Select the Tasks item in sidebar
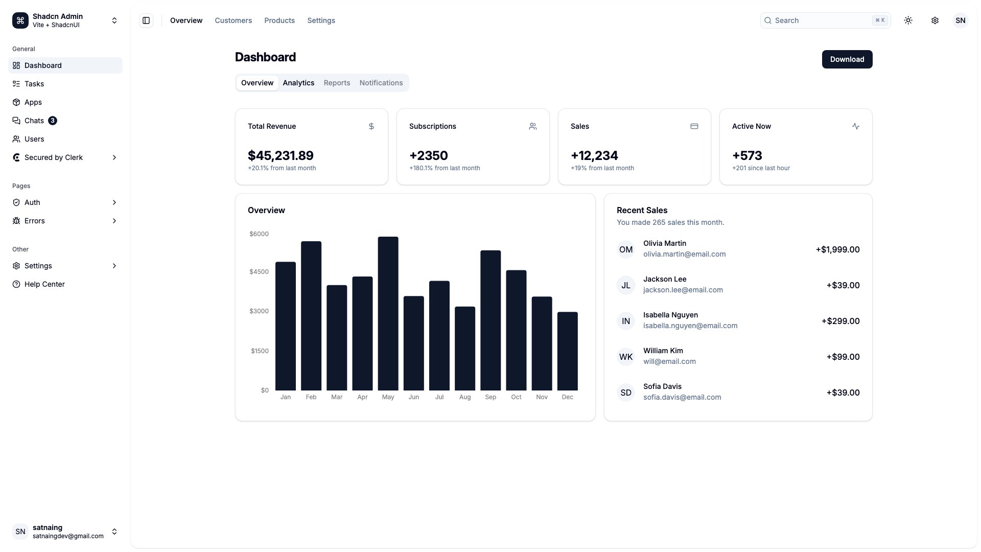Screen dimensions: 981x552 34,84
